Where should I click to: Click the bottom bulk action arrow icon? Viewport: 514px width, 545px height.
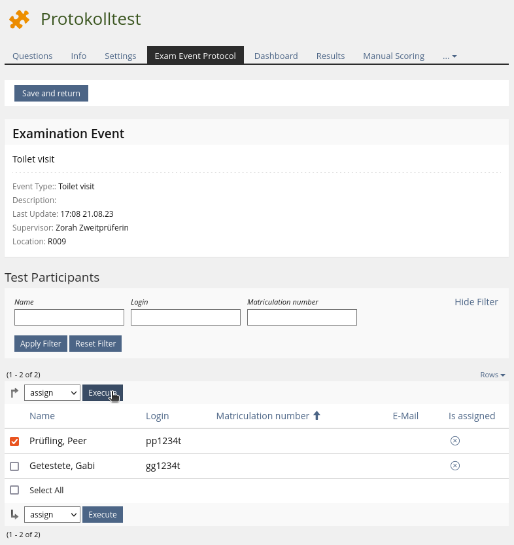pos(14,515)
